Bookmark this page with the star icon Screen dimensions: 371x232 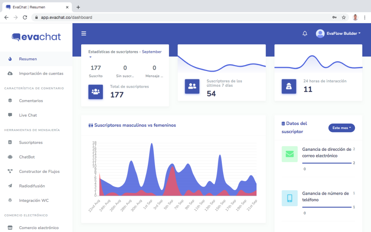pos(343,17)
